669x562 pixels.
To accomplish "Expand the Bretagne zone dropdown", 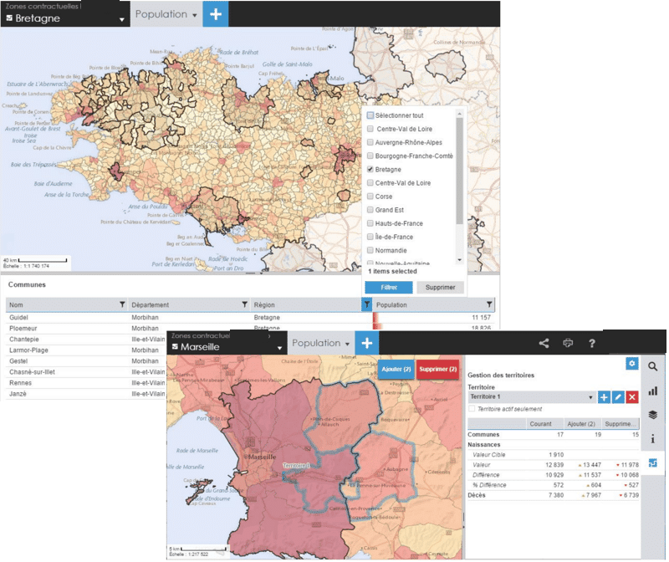I will tap(121, 18).
